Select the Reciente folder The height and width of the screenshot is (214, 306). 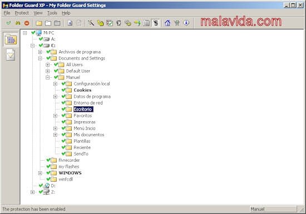[x=82, y=147]
